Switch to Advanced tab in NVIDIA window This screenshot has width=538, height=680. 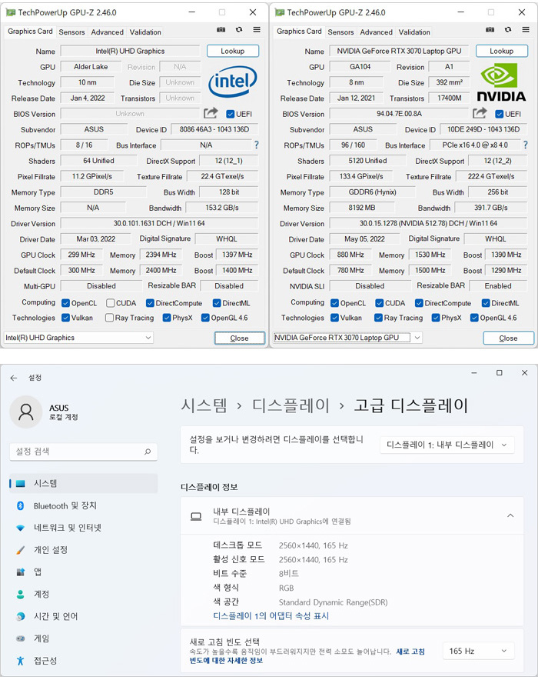click(x=377, y=32)
